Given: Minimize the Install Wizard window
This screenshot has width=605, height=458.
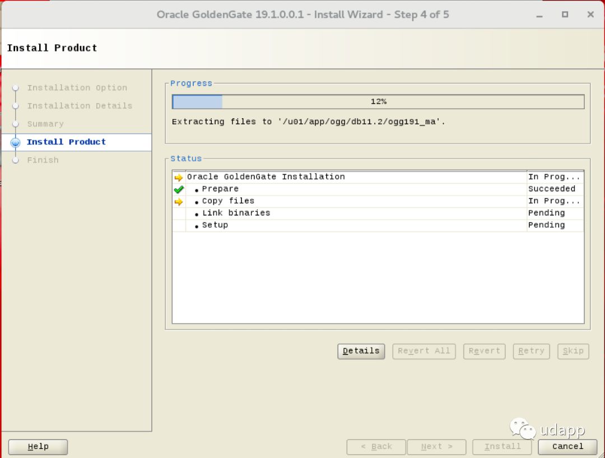Looking at the screenshot, I should (539, 15).
